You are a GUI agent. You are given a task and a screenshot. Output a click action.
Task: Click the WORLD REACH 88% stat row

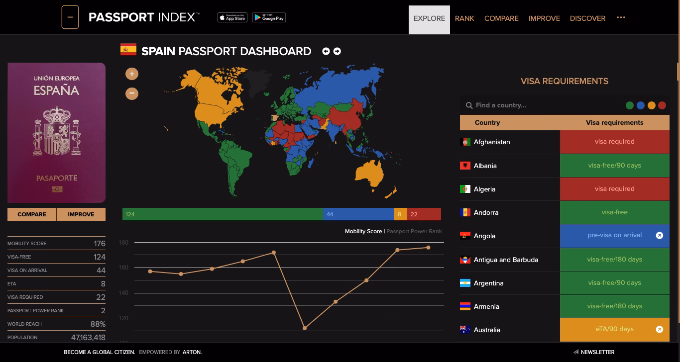pyautogui.click(x=56, y=324)
